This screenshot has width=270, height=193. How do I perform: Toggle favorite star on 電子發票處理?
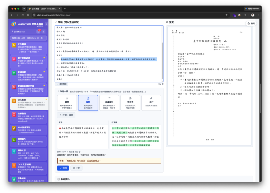pos(44,58)
